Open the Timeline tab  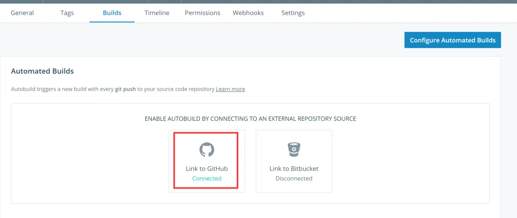pyautogui.click(x=157, y=13)
